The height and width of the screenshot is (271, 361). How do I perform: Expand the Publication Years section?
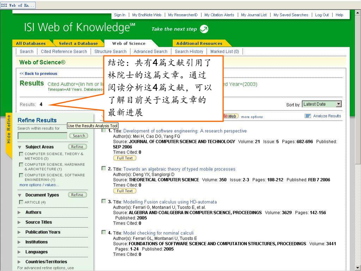(x=19, y=232)
